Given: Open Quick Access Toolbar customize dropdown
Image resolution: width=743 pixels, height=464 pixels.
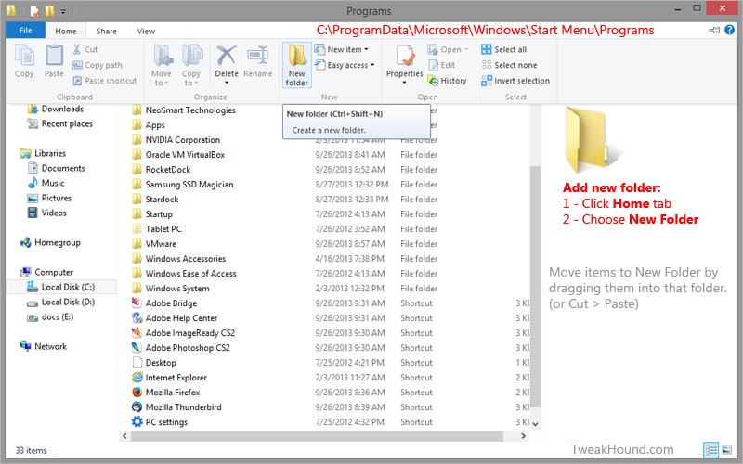Looking at the screenshot, I should click(x=63, y=11).
